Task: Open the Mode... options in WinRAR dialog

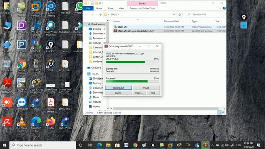Action: point(139,93)
